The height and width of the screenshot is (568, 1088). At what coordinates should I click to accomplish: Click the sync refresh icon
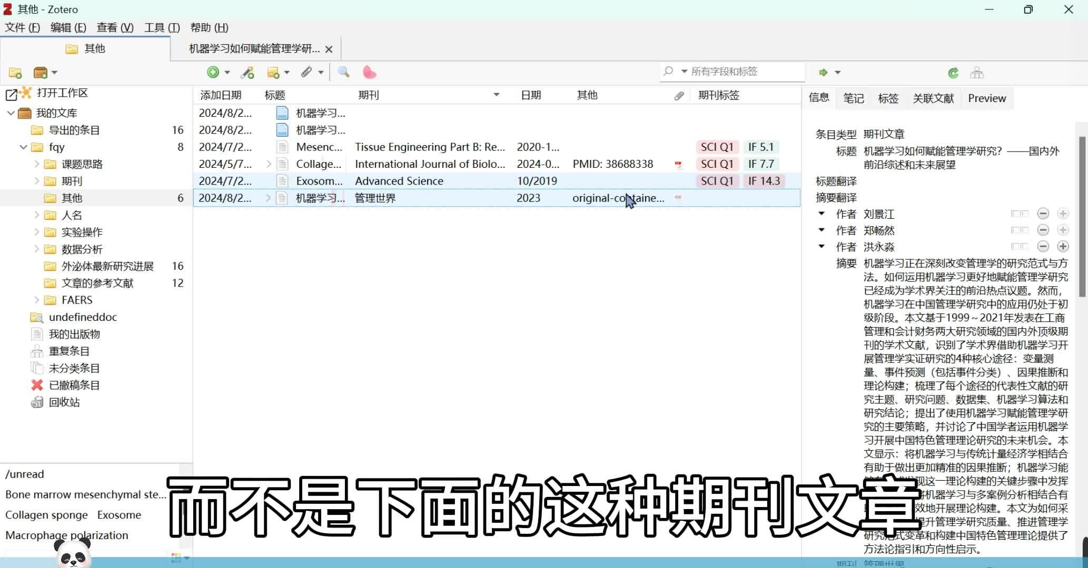click(953, 73)
